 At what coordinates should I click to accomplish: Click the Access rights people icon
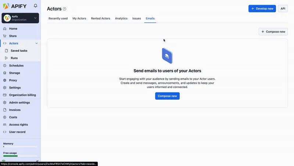coord(5,124)
